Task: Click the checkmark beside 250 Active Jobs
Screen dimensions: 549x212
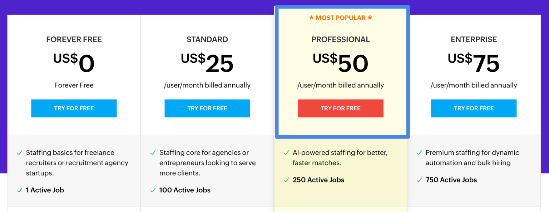Action: coord(286,180)
